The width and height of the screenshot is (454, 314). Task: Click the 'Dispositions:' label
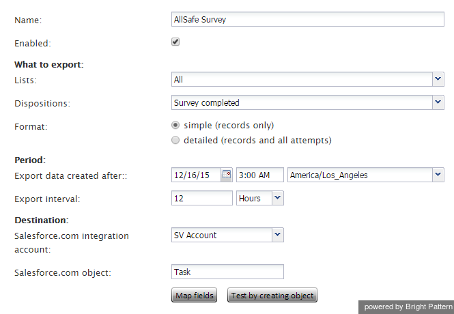click(42, 104)
